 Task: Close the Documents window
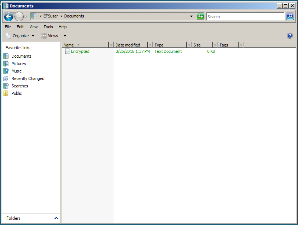coord(292,6)
